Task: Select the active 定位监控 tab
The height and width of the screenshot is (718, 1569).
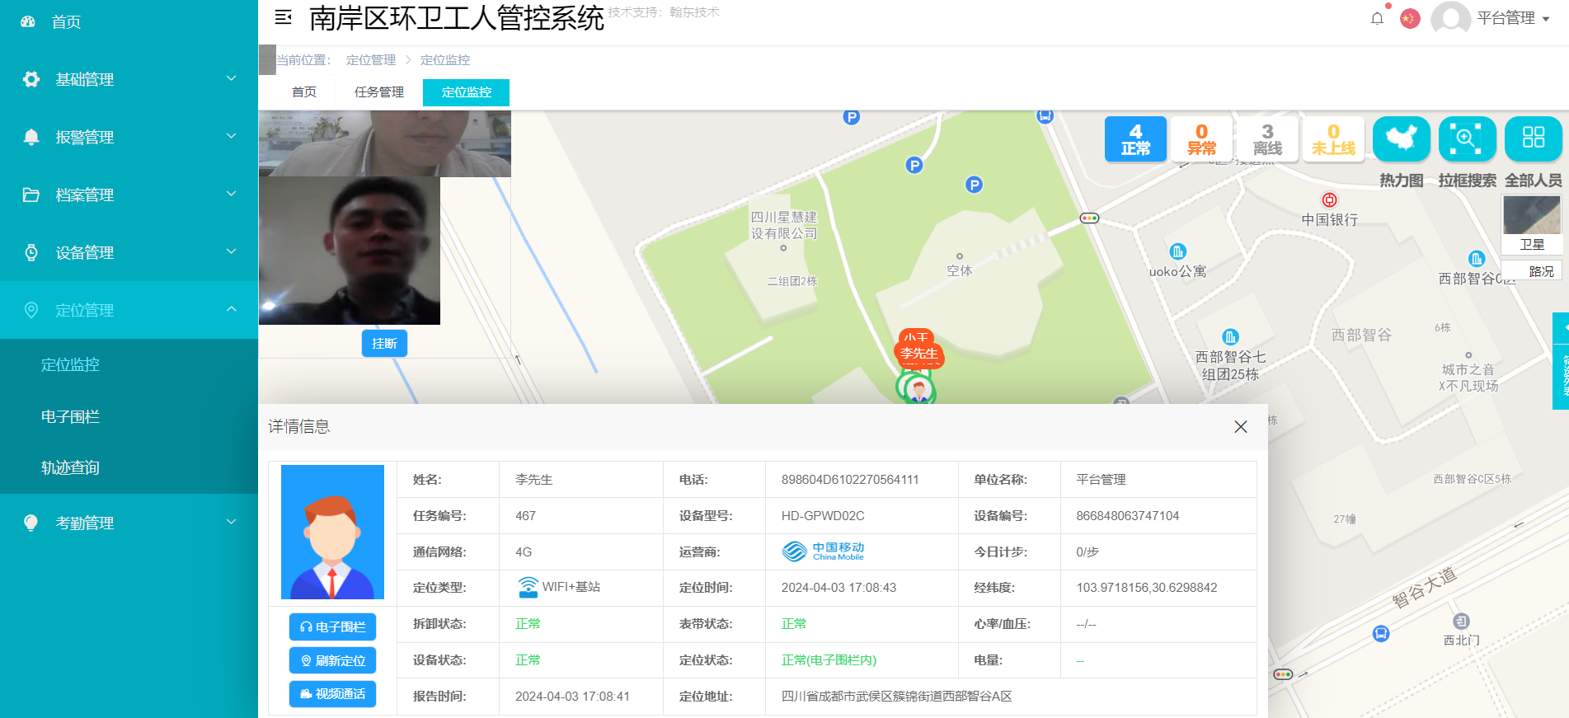Action: 466,92
